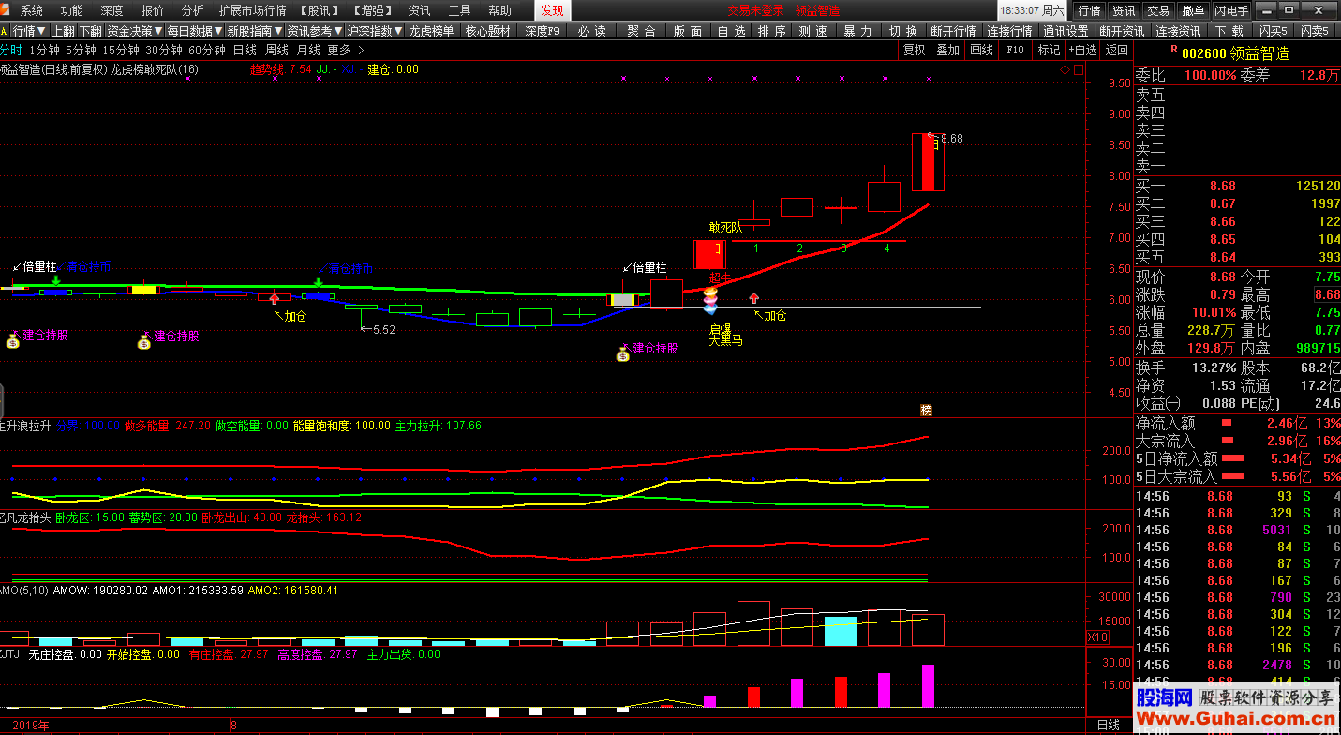This screenshot has width=1341, height=735.
Task: Open the 分析 menu
Action: point(192,10)
